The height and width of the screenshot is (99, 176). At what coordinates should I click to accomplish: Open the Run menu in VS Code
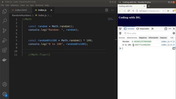click(x=32, y=5)
